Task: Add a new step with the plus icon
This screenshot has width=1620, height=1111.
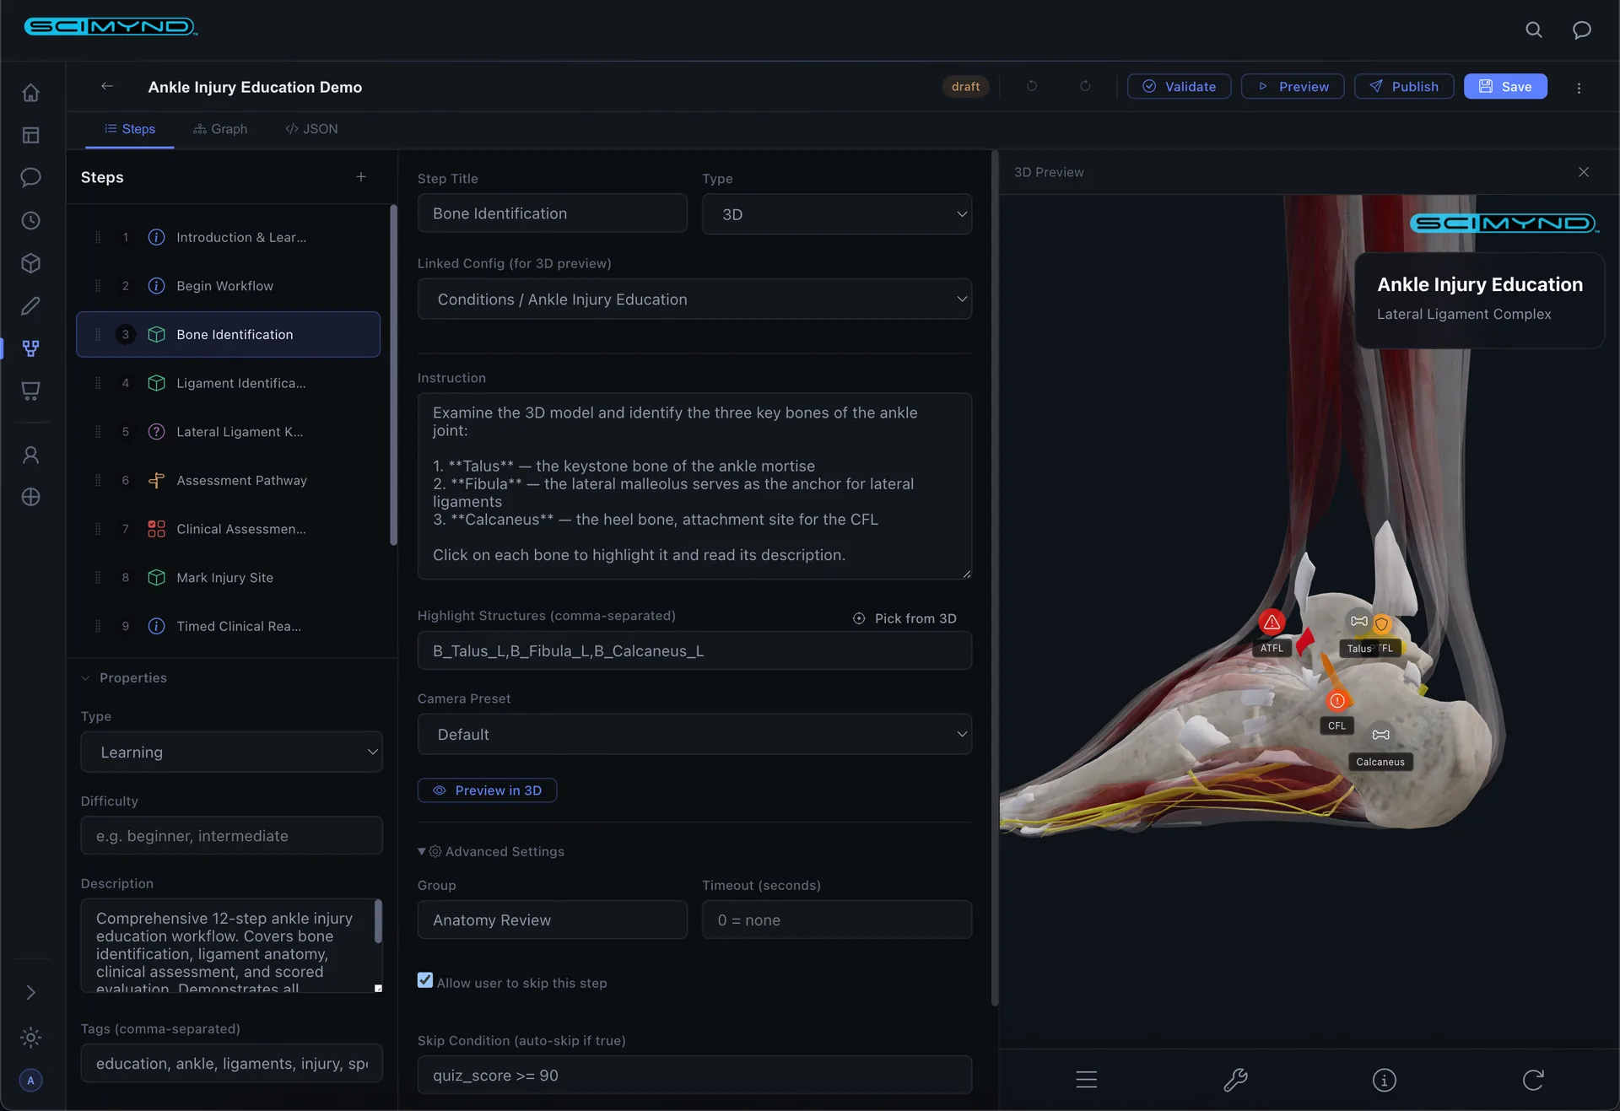Action: (x=361, y=177)
